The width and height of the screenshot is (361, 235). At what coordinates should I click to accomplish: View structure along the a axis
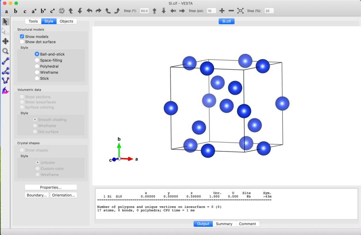click(x=6, y=11)
